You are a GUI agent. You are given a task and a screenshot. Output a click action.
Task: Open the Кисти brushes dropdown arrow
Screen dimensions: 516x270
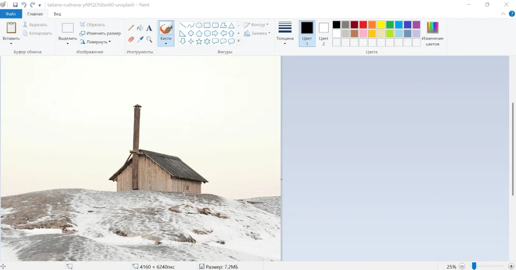[x=166, y=43]
